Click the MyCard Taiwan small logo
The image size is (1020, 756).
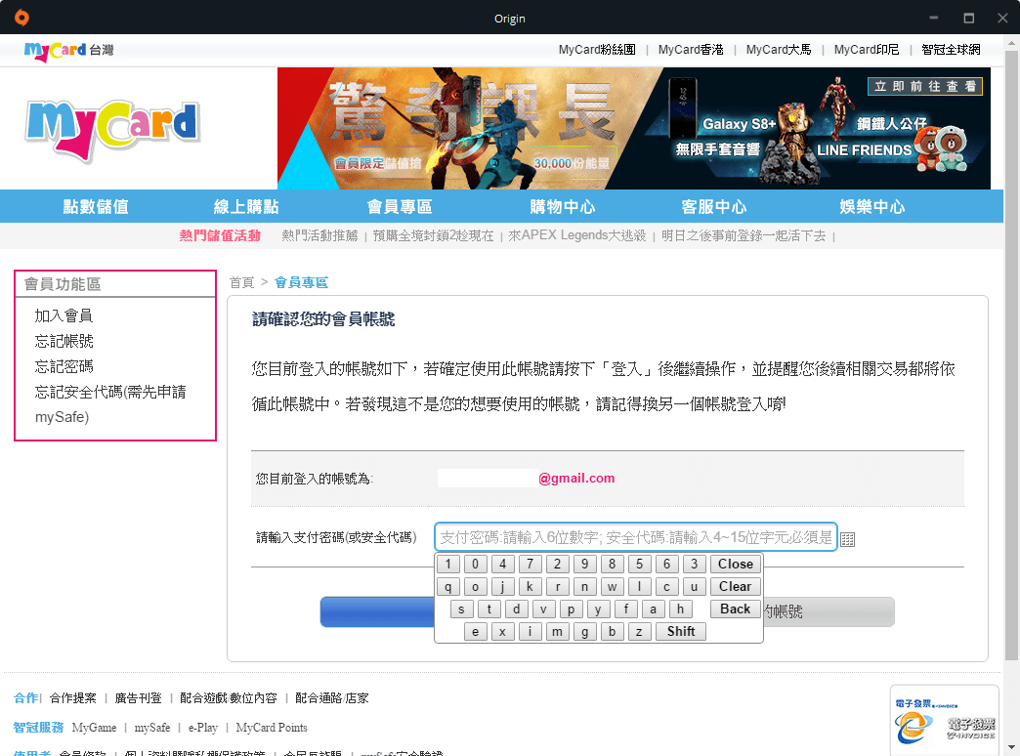point(69,51)
